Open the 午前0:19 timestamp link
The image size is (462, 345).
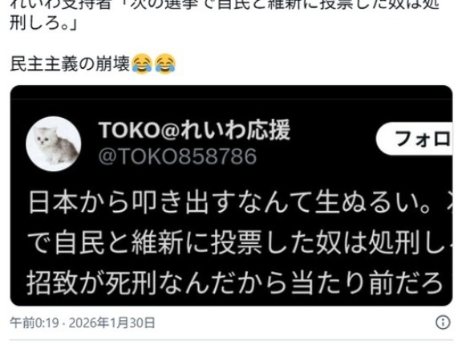click(x=34, y=323)
